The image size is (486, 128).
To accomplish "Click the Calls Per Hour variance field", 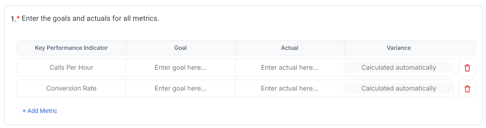I will point(398,68).
